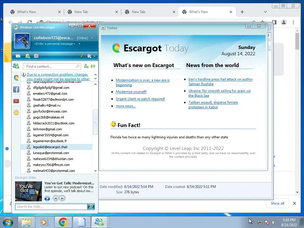
Task: Click the contact list scroll down arrow
Action: point(95,171)
